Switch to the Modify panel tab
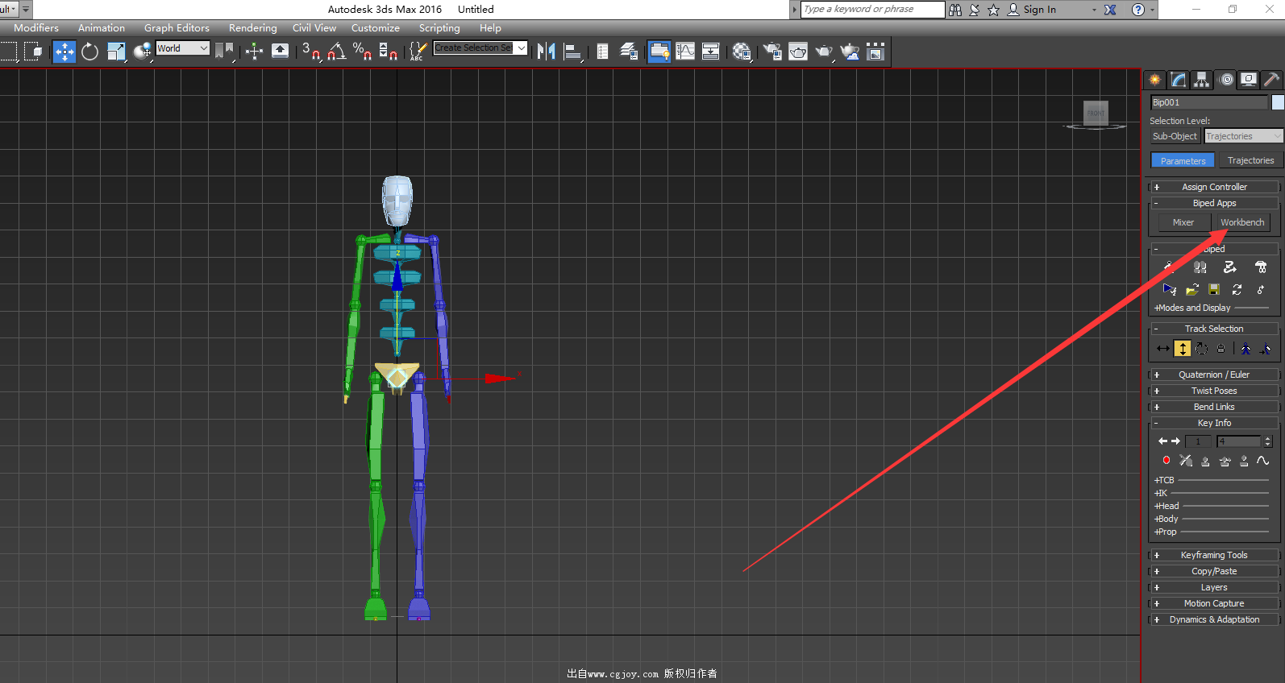 tap(1179, 80)
